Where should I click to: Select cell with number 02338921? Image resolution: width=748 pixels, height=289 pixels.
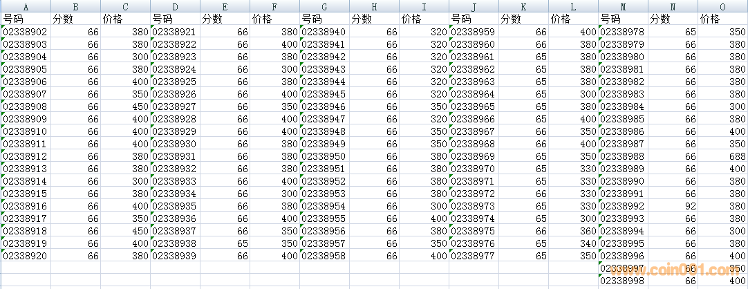tap(175, 32)
